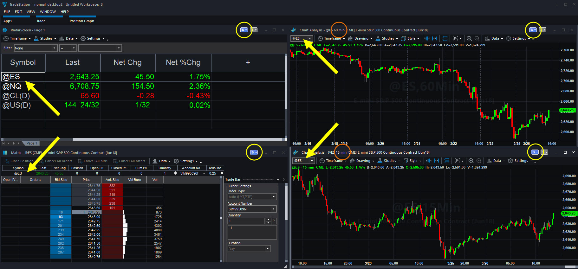This screenshot has width=578, height=269.
Task: Click Cancel All offers in Matrix
Action: pyautogui.click(x=129, y=161)
